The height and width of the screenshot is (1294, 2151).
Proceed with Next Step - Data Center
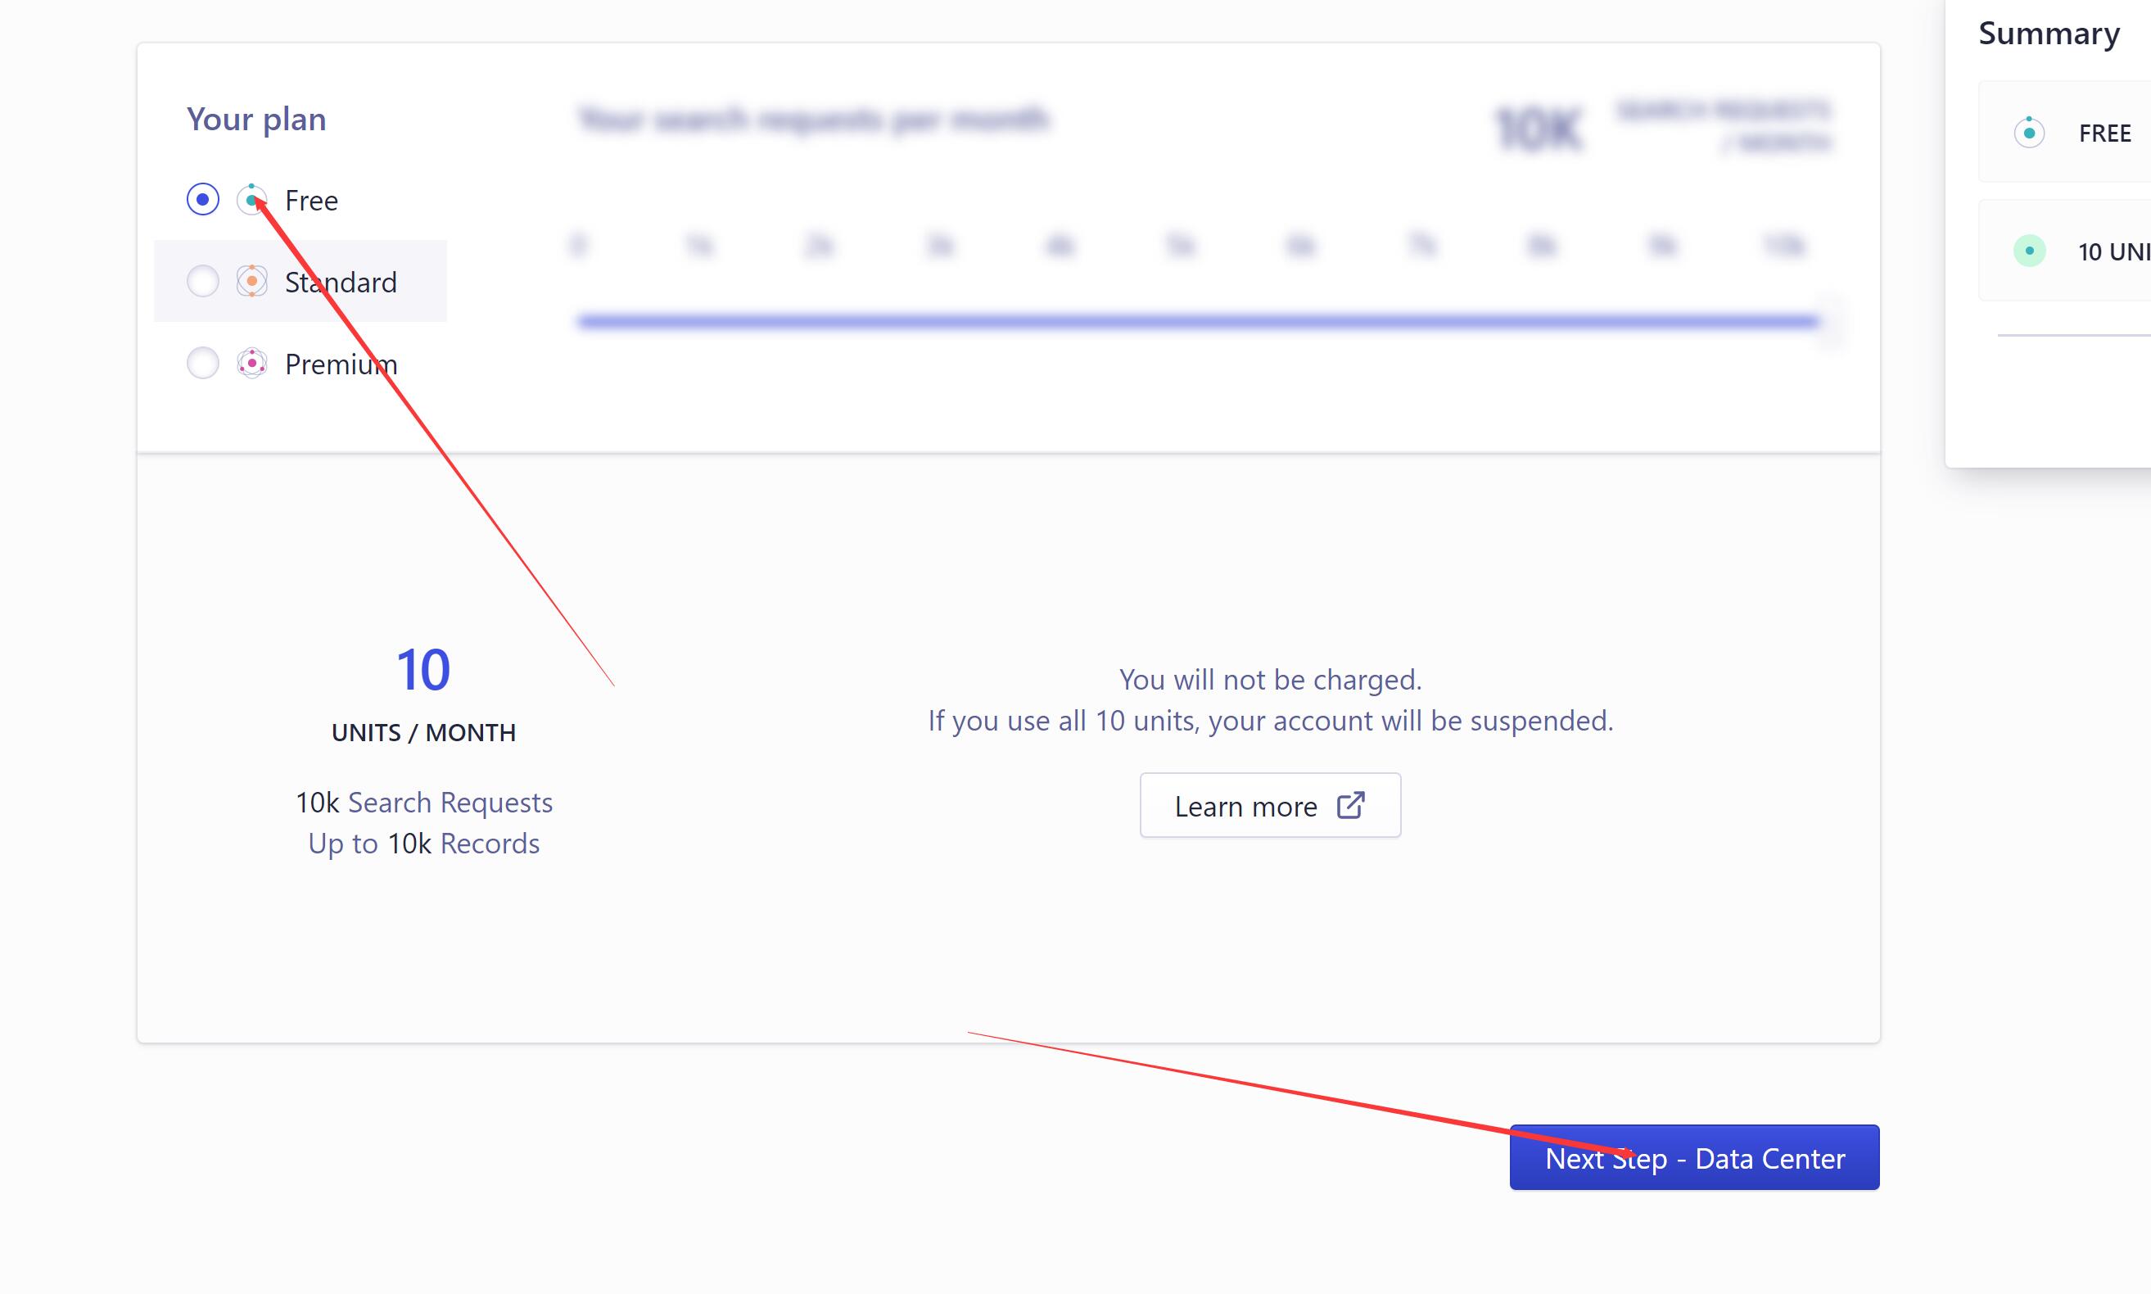1693,1158
